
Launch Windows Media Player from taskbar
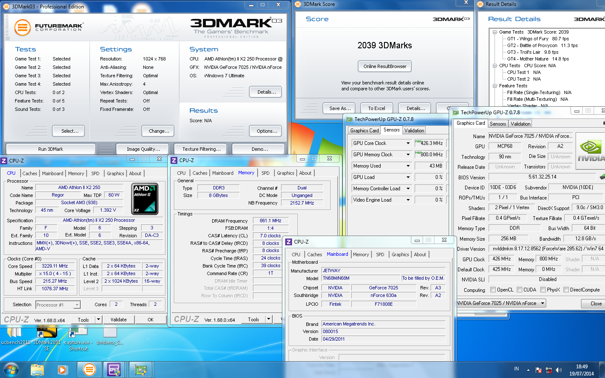tap(62, 370)
